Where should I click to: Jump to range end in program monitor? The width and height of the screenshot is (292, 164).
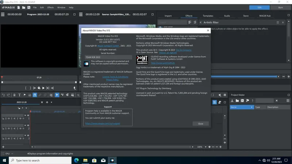52,88
